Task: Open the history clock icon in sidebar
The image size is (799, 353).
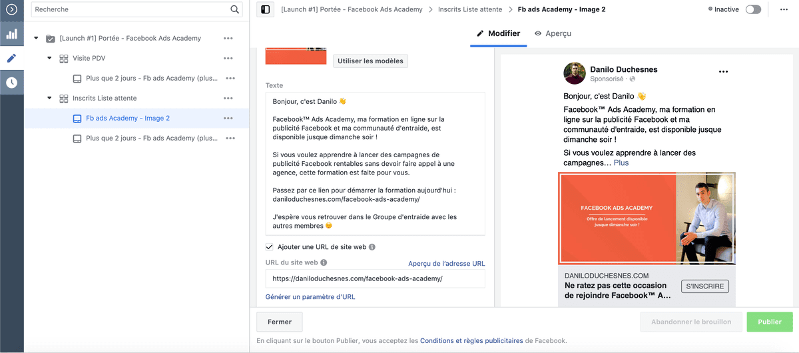Action: (11, 83)
